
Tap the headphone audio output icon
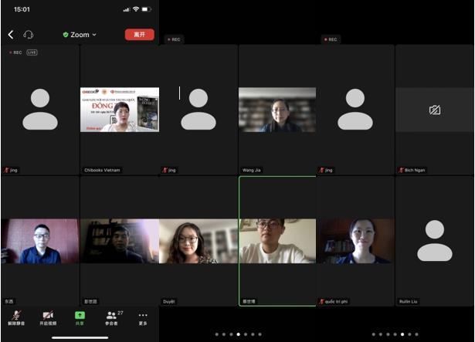[29, 35]
